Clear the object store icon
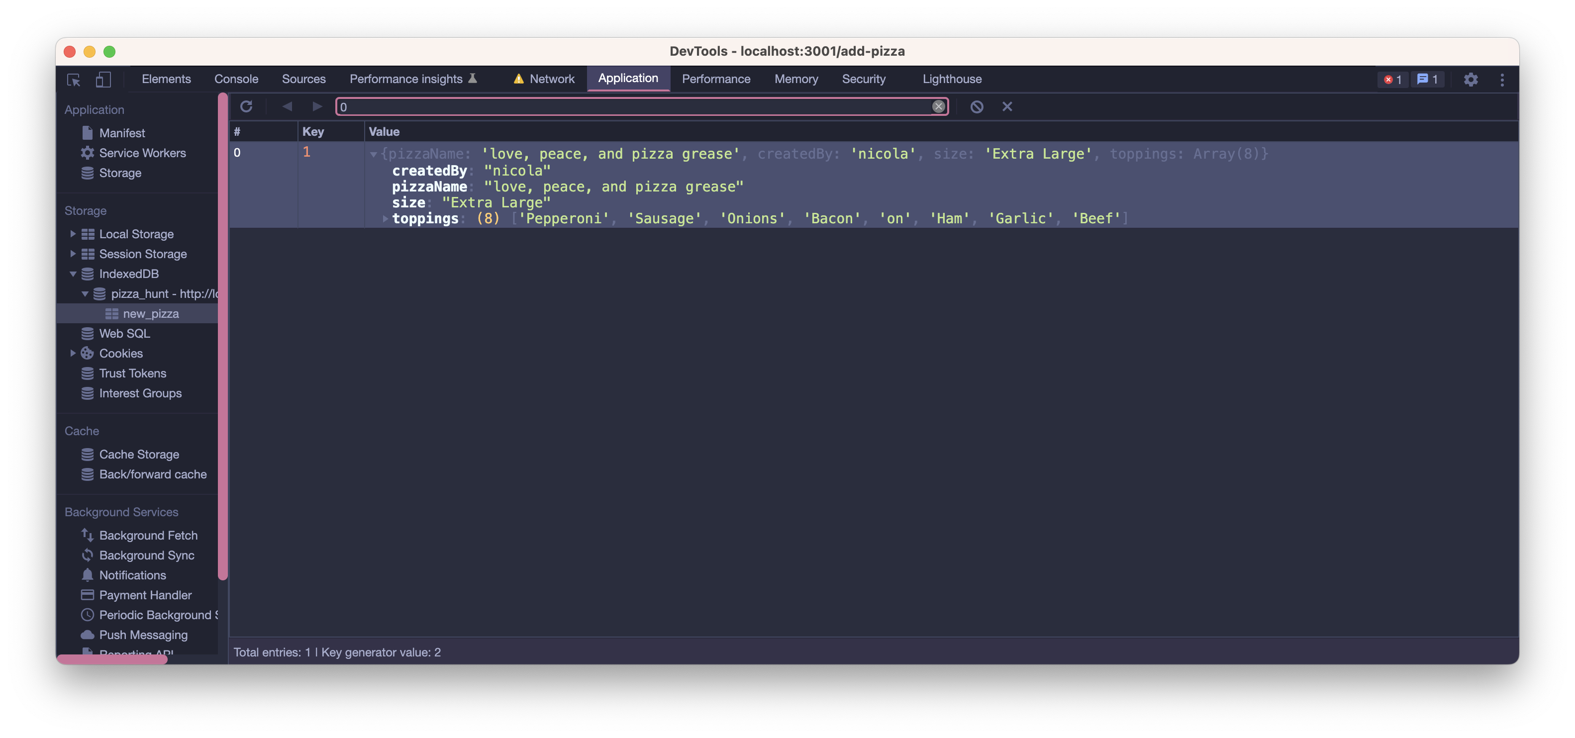This screenshot has height=738, width=1575. [x=977, y=107]
